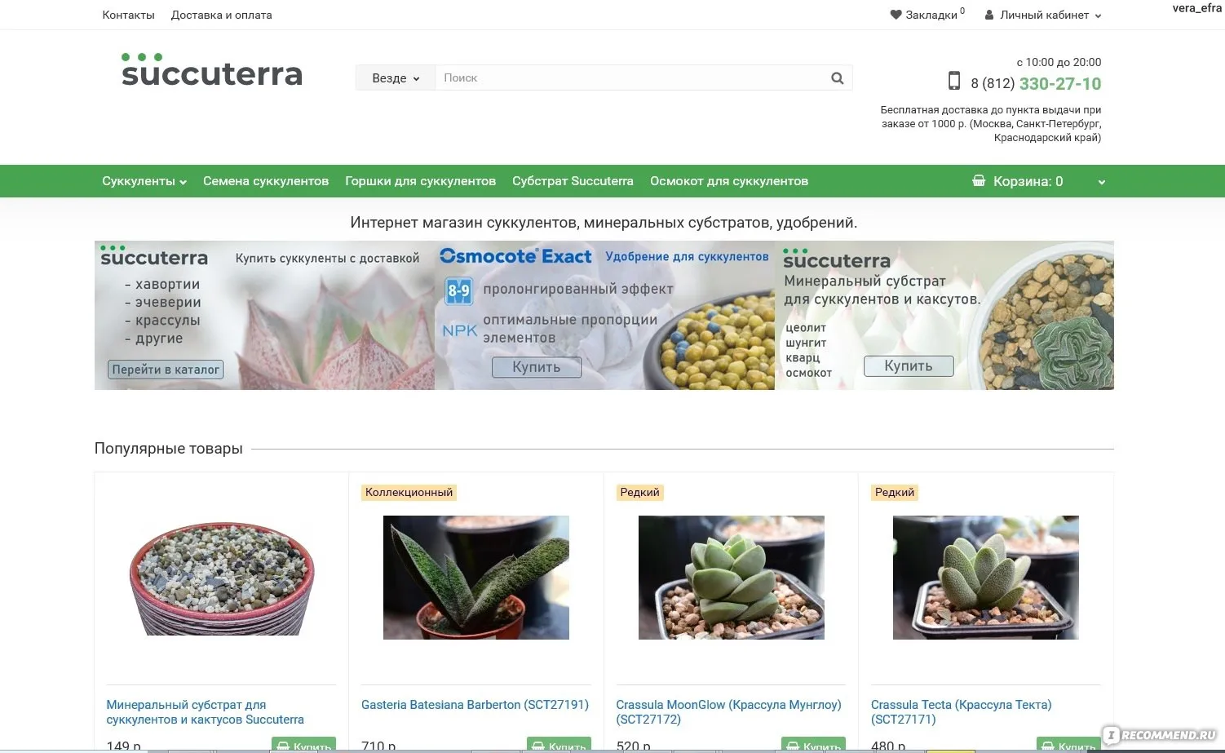Click Купить on Osmocote Exact banner

pyautogui.click(x=537, y=367)
